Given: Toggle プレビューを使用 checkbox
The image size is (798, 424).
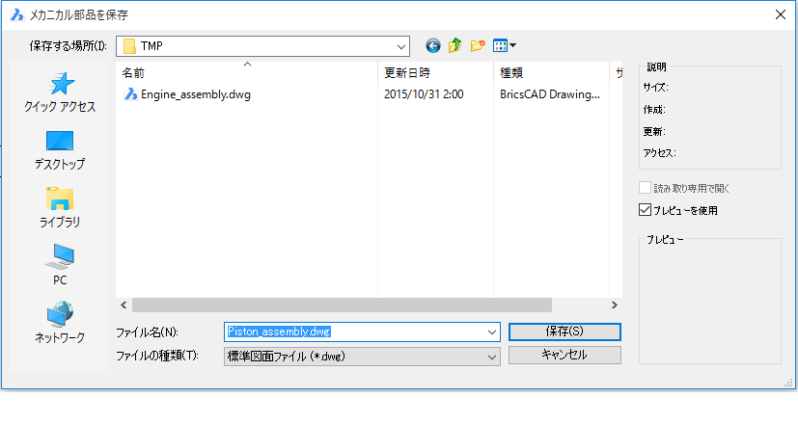Looking at the screenshot, I should [x=645, y=209].
